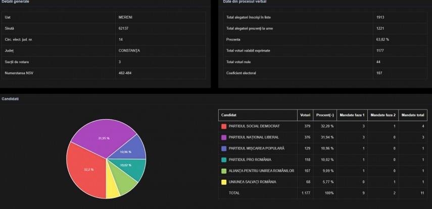Image resolution: width=432 pixels, height=209 pixels.
Task: Click Total voturi valabil exprimate label
Action: pos(248,50)
